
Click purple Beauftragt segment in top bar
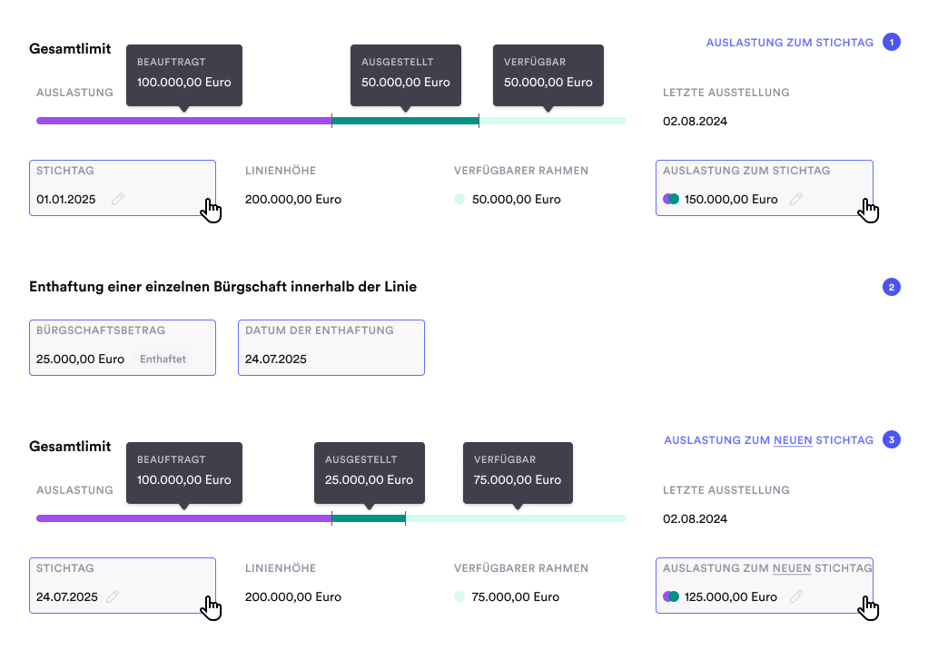pos(183,121)
